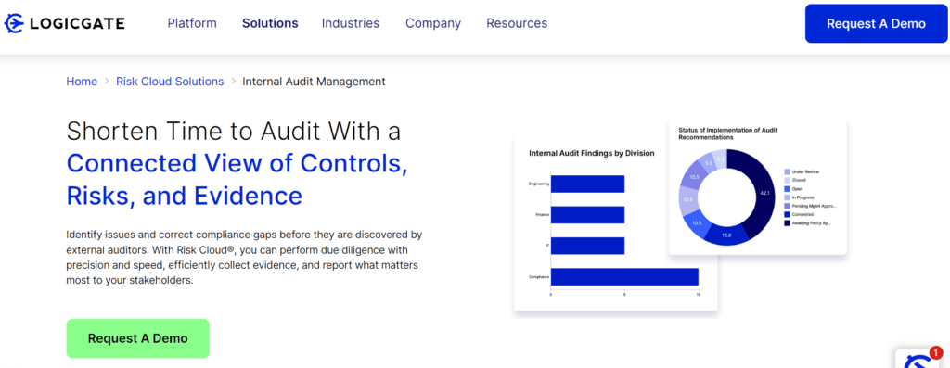This screenshot has height=368, width=950.
Task: Click the Completed legend swatch
Action: (787, 214)
